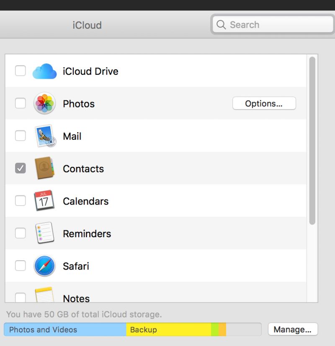This screenshot has height=346, width=335.
Task: Open Photos Options... button
Action: (x=264, y=103)
